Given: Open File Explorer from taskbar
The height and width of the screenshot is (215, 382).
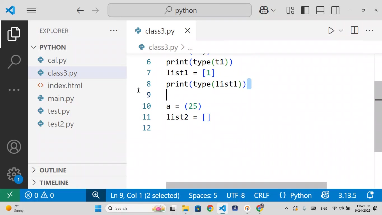Looking at the screenshot, I should pos(185,208).
